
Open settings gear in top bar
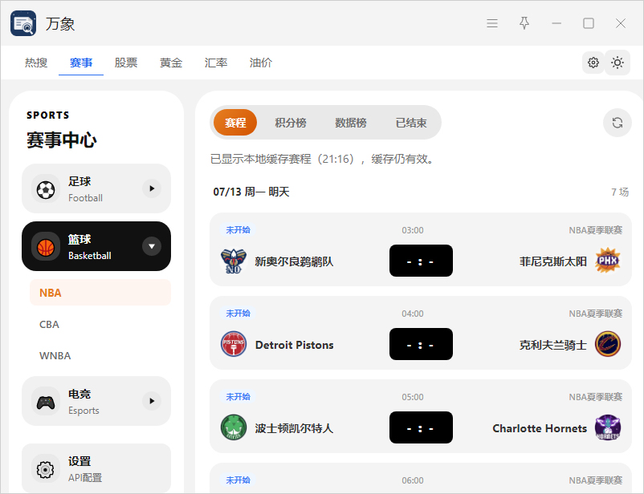(593, 63)
